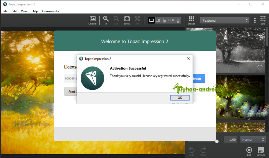Viewport: 269px width, 158px height.
Task: Open the File menu
Action: click(5, 11)
